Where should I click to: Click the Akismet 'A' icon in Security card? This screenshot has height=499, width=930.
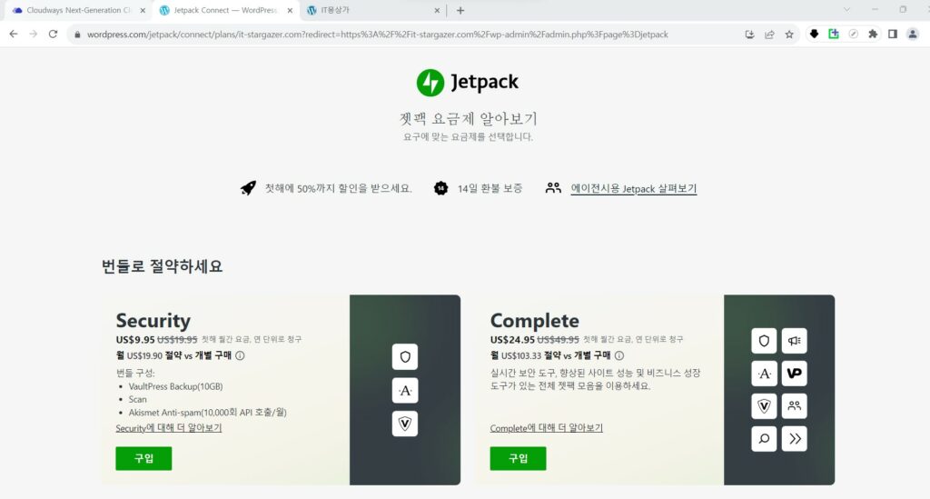[404, 391]
